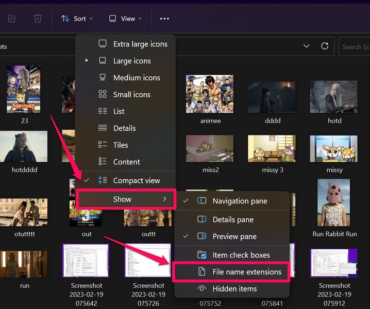The image size is (370, 309).
Task: Expand the address bar history chevron
Action: [306, 46]
